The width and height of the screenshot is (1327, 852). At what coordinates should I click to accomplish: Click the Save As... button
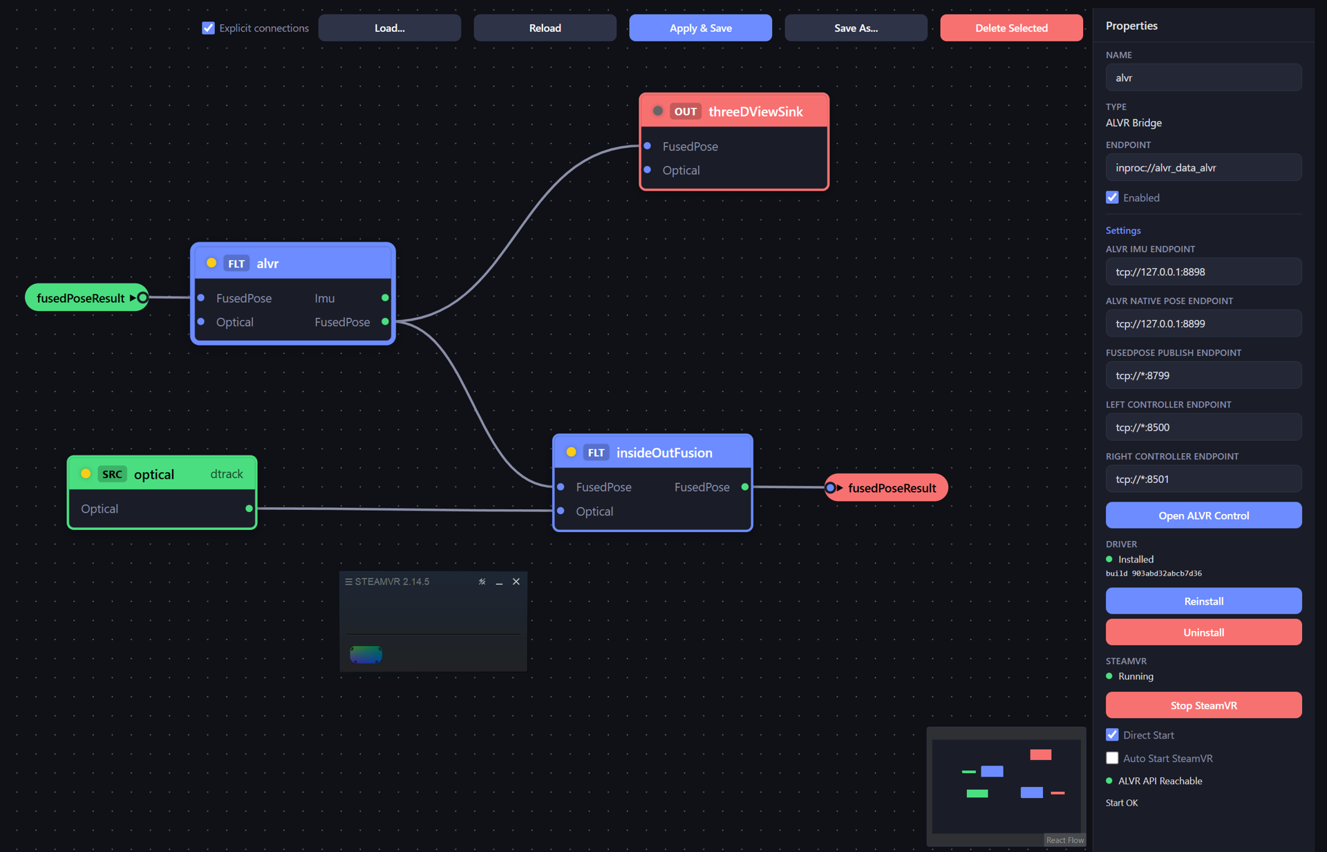pyautogui.click(x=856, y=28)
